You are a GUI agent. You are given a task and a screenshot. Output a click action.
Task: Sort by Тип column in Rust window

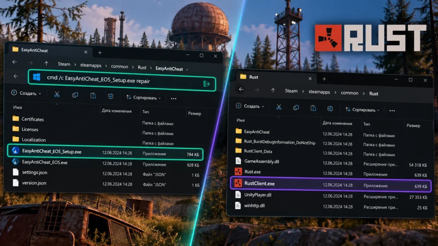click(367, 124)
